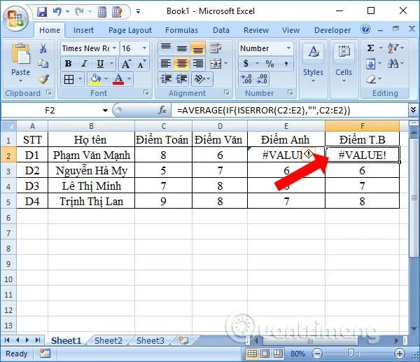This screenshot has width=420, height=362.
Task: Toggle Top Align vertical alignment
Action: point(166,48)
